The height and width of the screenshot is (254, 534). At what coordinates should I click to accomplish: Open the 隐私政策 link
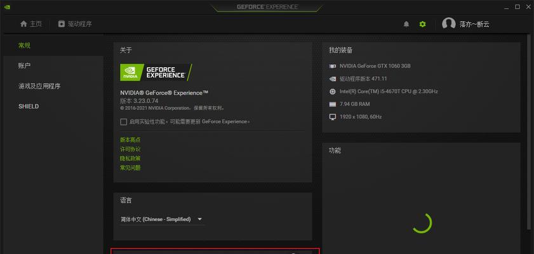pyautogui.click(x=130, y=158)
